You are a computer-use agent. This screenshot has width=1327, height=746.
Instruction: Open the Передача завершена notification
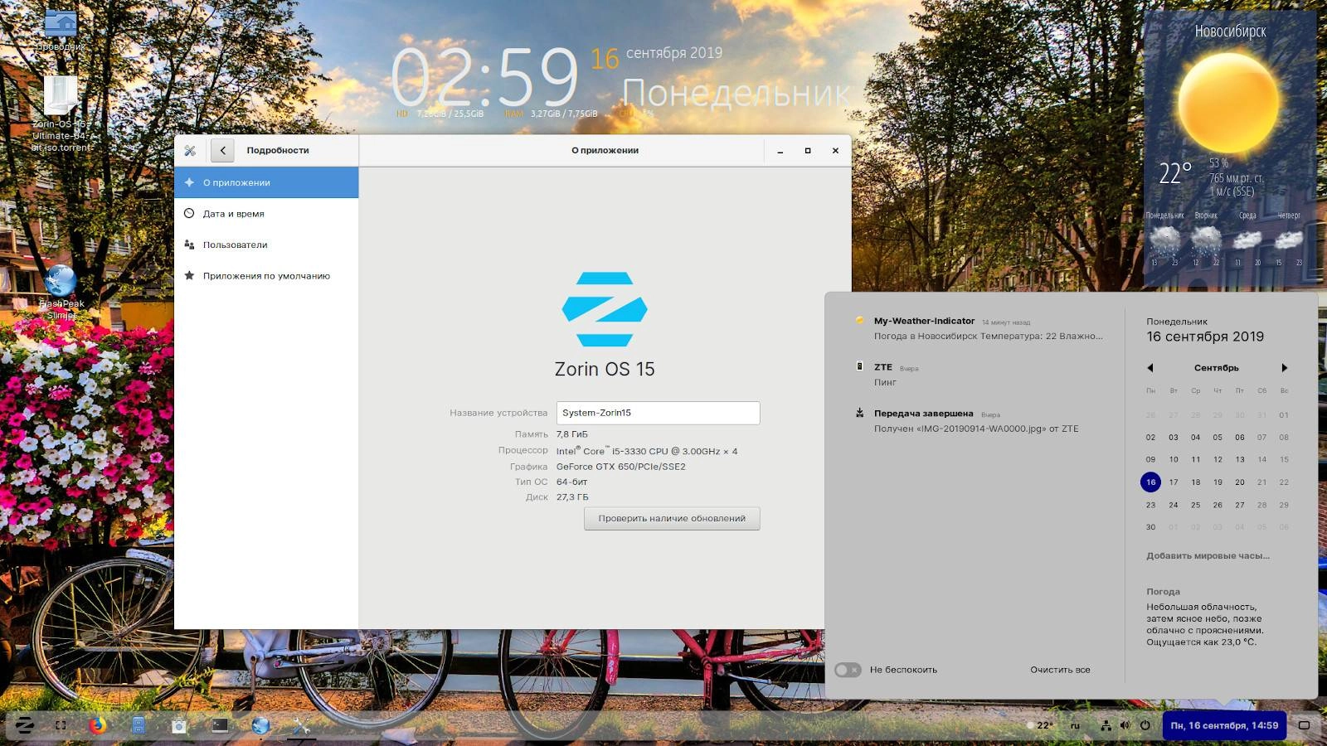pyautogui.click(x=980, y=421)
